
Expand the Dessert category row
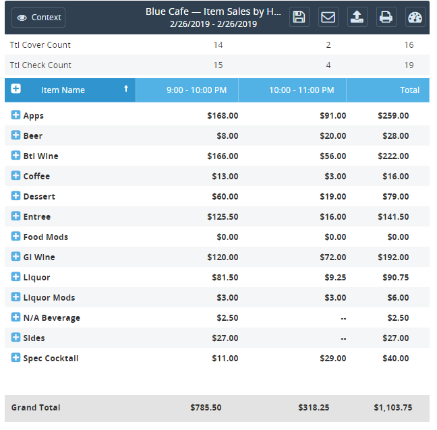[x=16, y=196]
